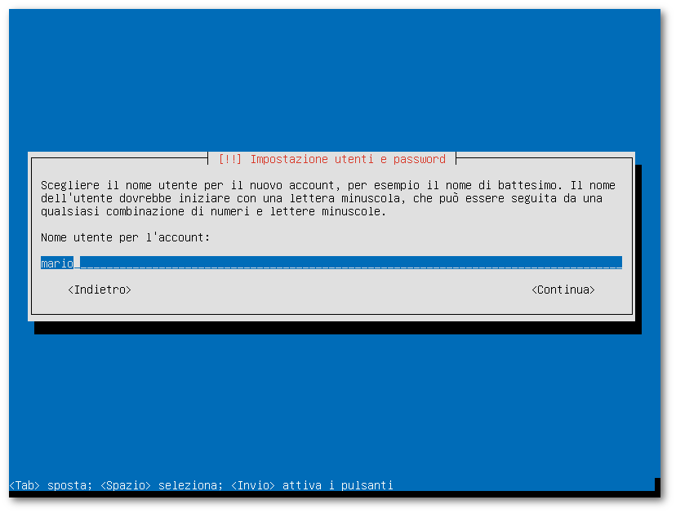
Task: Select the "Impostazione utenti e password" dialog title
Action: (x=348, y=159)
